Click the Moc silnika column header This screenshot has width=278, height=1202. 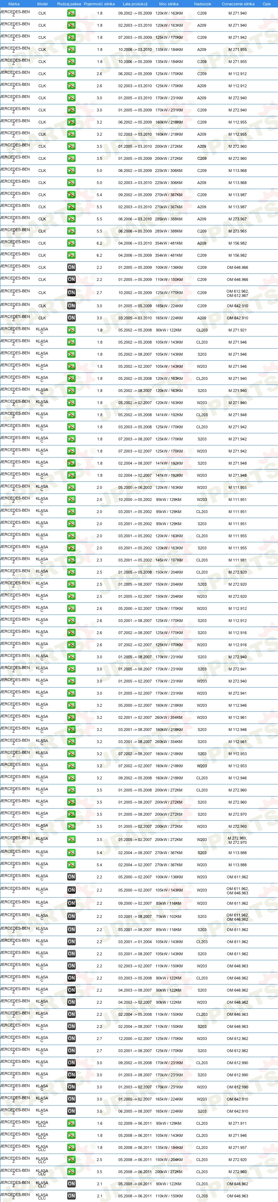169,4
